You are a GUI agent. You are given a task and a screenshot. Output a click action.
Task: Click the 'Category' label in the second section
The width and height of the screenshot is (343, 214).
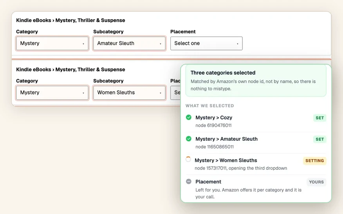click(27, 81)
